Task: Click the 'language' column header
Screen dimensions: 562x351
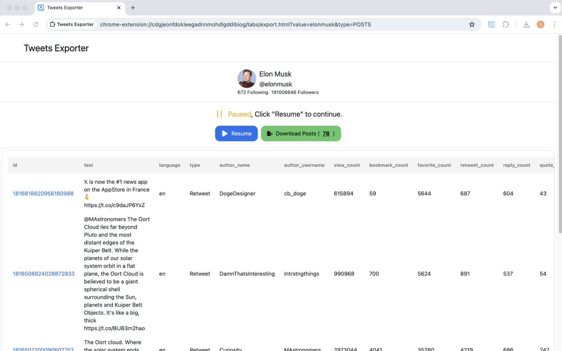Action: click(x=169, y=165)
